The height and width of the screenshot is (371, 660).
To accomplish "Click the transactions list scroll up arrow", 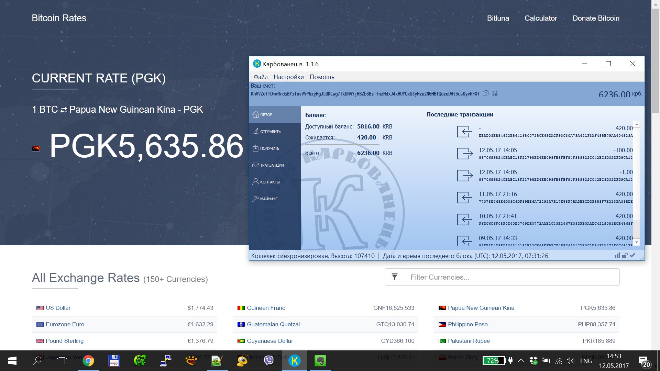I will pos(637,125).
